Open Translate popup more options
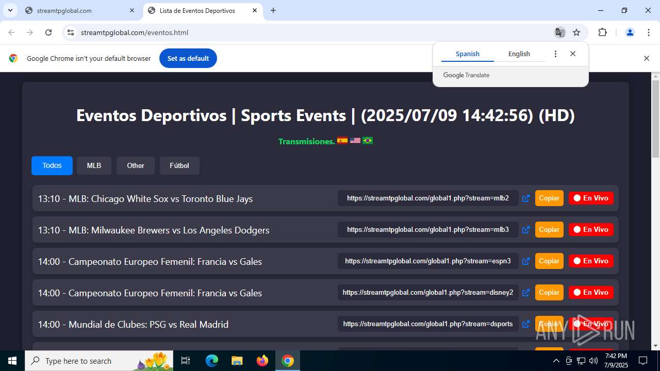This screenshot has height=371, width=660. pyautogui.click(x=555, y=54)
